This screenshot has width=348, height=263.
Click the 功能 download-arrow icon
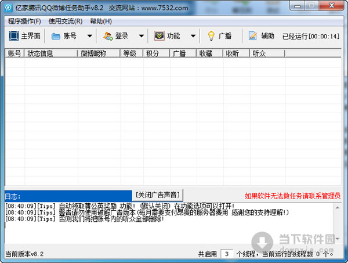coord(159,36)
